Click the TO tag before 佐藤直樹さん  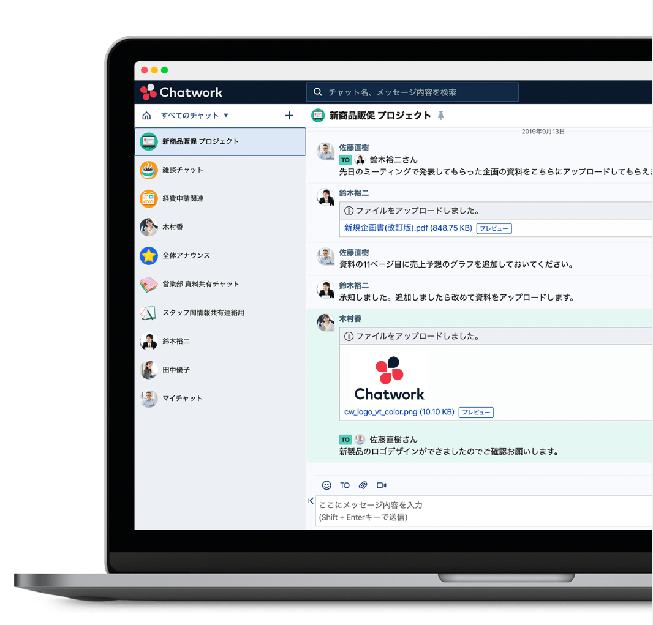pyautogui.click(x=345, y=440)
